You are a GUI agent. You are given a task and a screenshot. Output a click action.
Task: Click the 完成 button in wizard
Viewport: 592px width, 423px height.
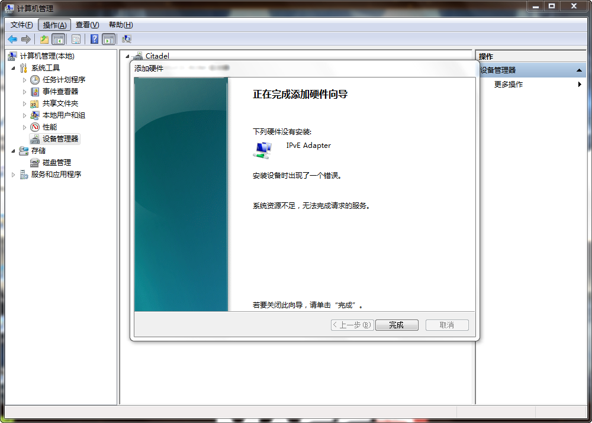[x=396, y=325]
